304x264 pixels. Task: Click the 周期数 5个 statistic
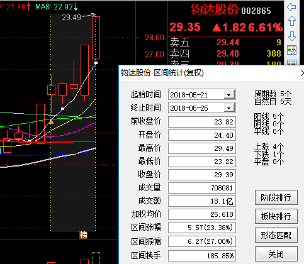(x=273, y=94)
